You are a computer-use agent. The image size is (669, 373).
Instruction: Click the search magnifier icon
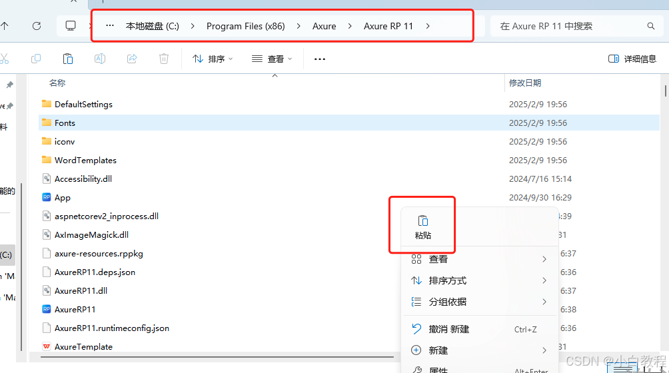pos(650,26)
